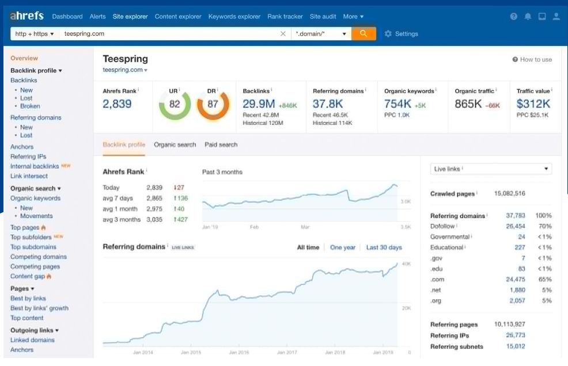
Task: Expand the More menu in top navigation
Action: (353, 17)
